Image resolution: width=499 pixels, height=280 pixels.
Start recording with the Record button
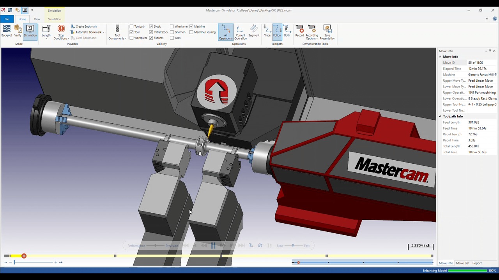299,31
